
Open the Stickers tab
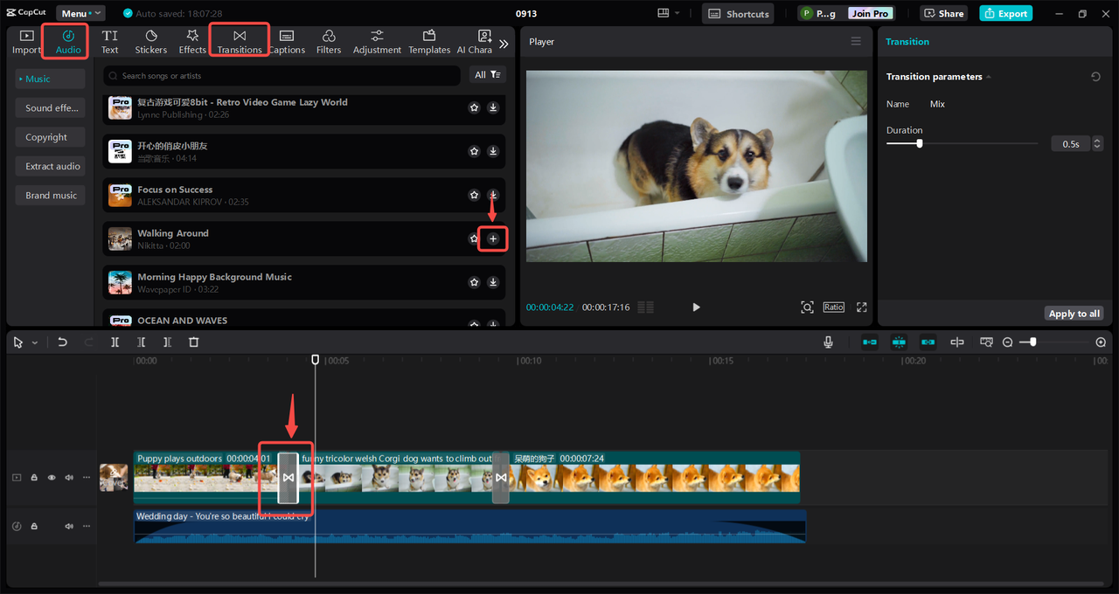click(x=151, y=41)
